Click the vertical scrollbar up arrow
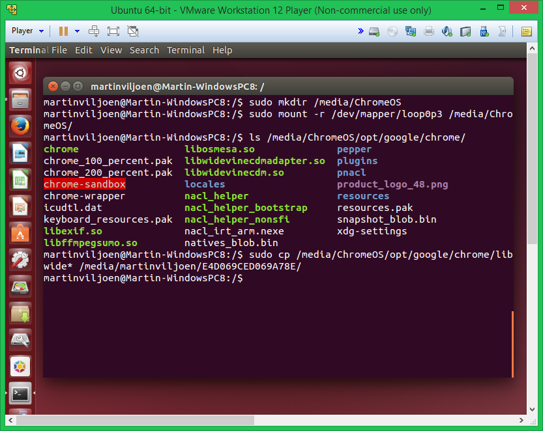The image size is (543, 431). (x=533, y=48)
